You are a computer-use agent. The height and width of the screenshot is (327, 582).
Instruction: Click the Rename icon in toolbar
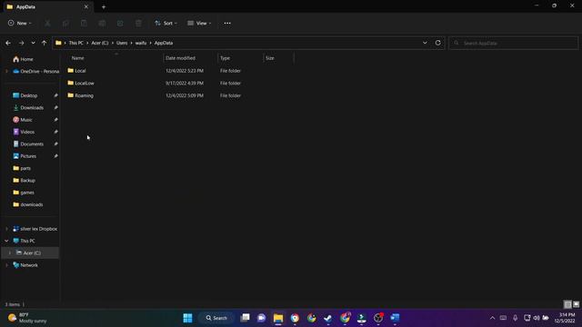point(102,24)
